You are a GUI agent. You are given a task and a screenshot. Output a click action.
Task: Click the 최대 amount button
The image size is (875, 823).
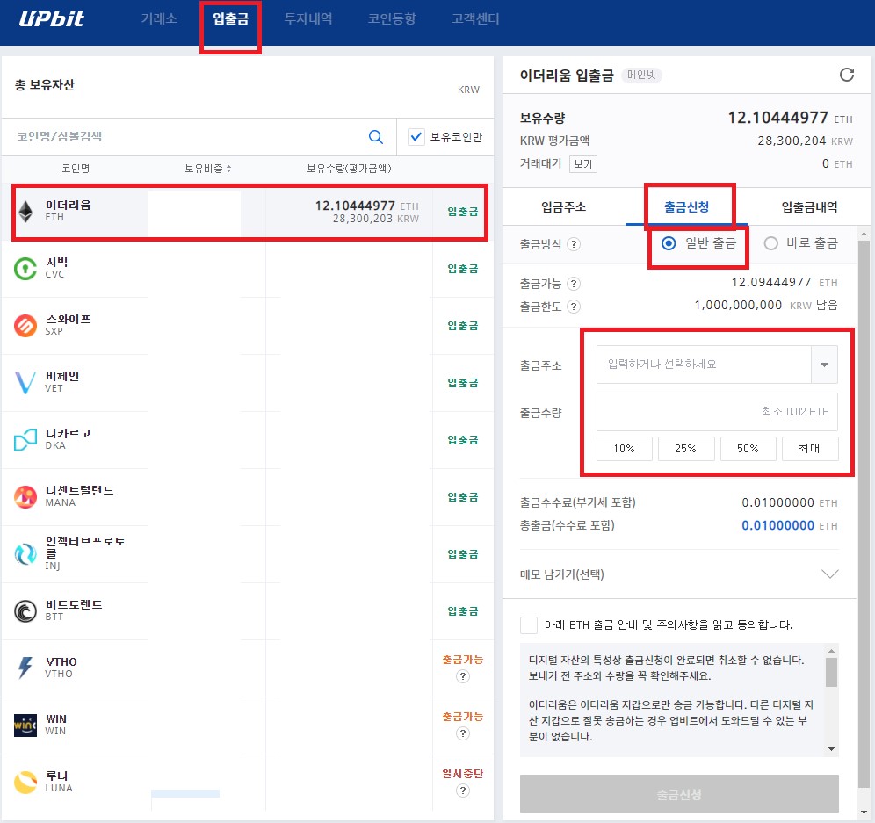click(810, 449)
